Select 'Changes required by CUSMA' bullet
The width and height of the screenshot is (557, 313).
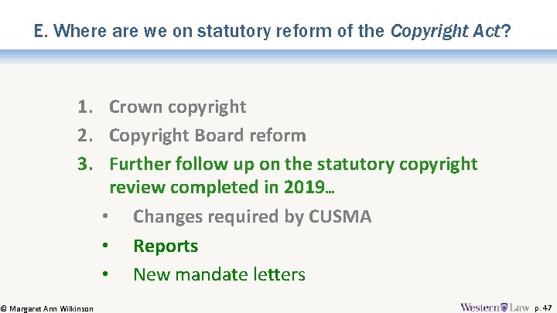252,216
